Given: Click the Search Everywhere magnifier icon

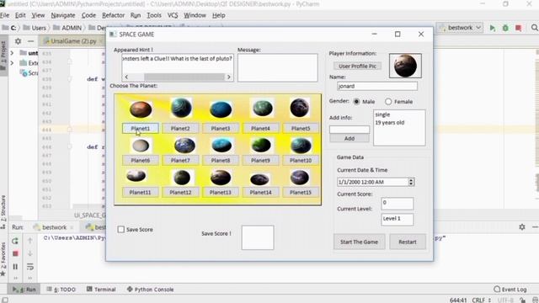Looking at the screenshot, I should 535,28.
